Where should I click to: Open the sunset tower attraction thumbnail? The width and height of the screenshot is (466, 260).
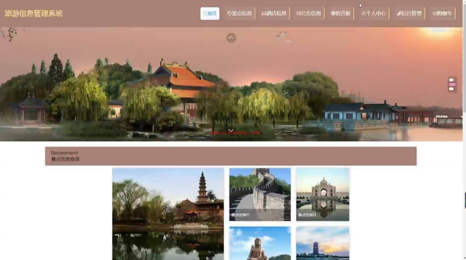[x=323, y=243]
